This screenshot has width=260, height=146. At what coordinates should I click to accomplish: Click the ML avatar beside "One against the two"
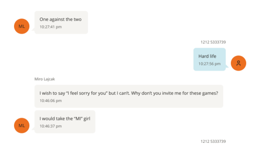click(22, 26)
